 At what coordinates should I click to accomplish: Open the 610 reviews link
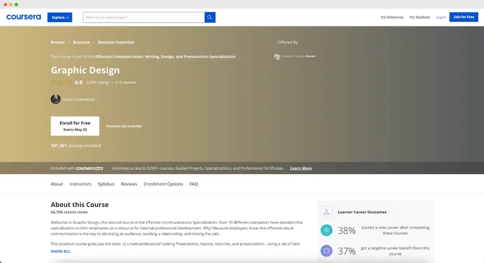pos(125,83)
